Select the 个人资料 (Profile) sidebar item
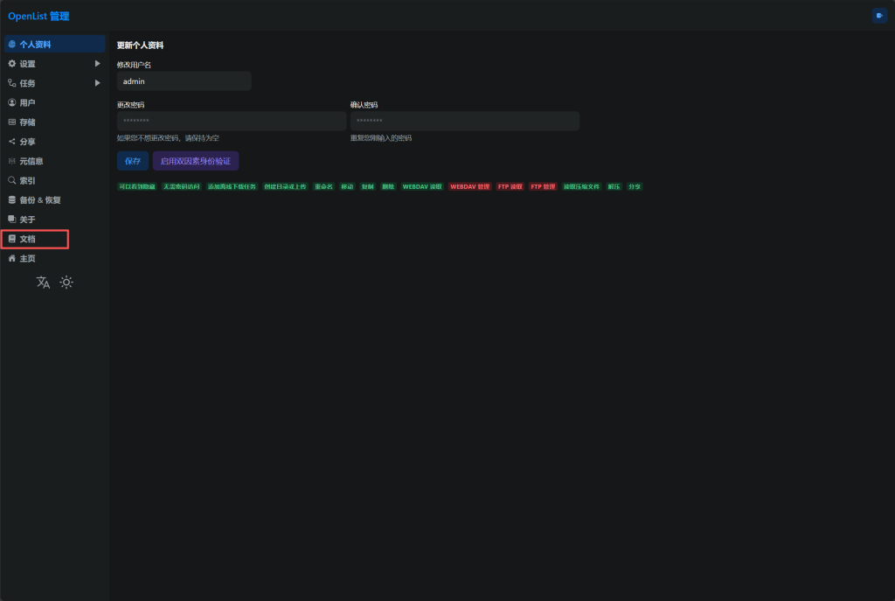 35,44
